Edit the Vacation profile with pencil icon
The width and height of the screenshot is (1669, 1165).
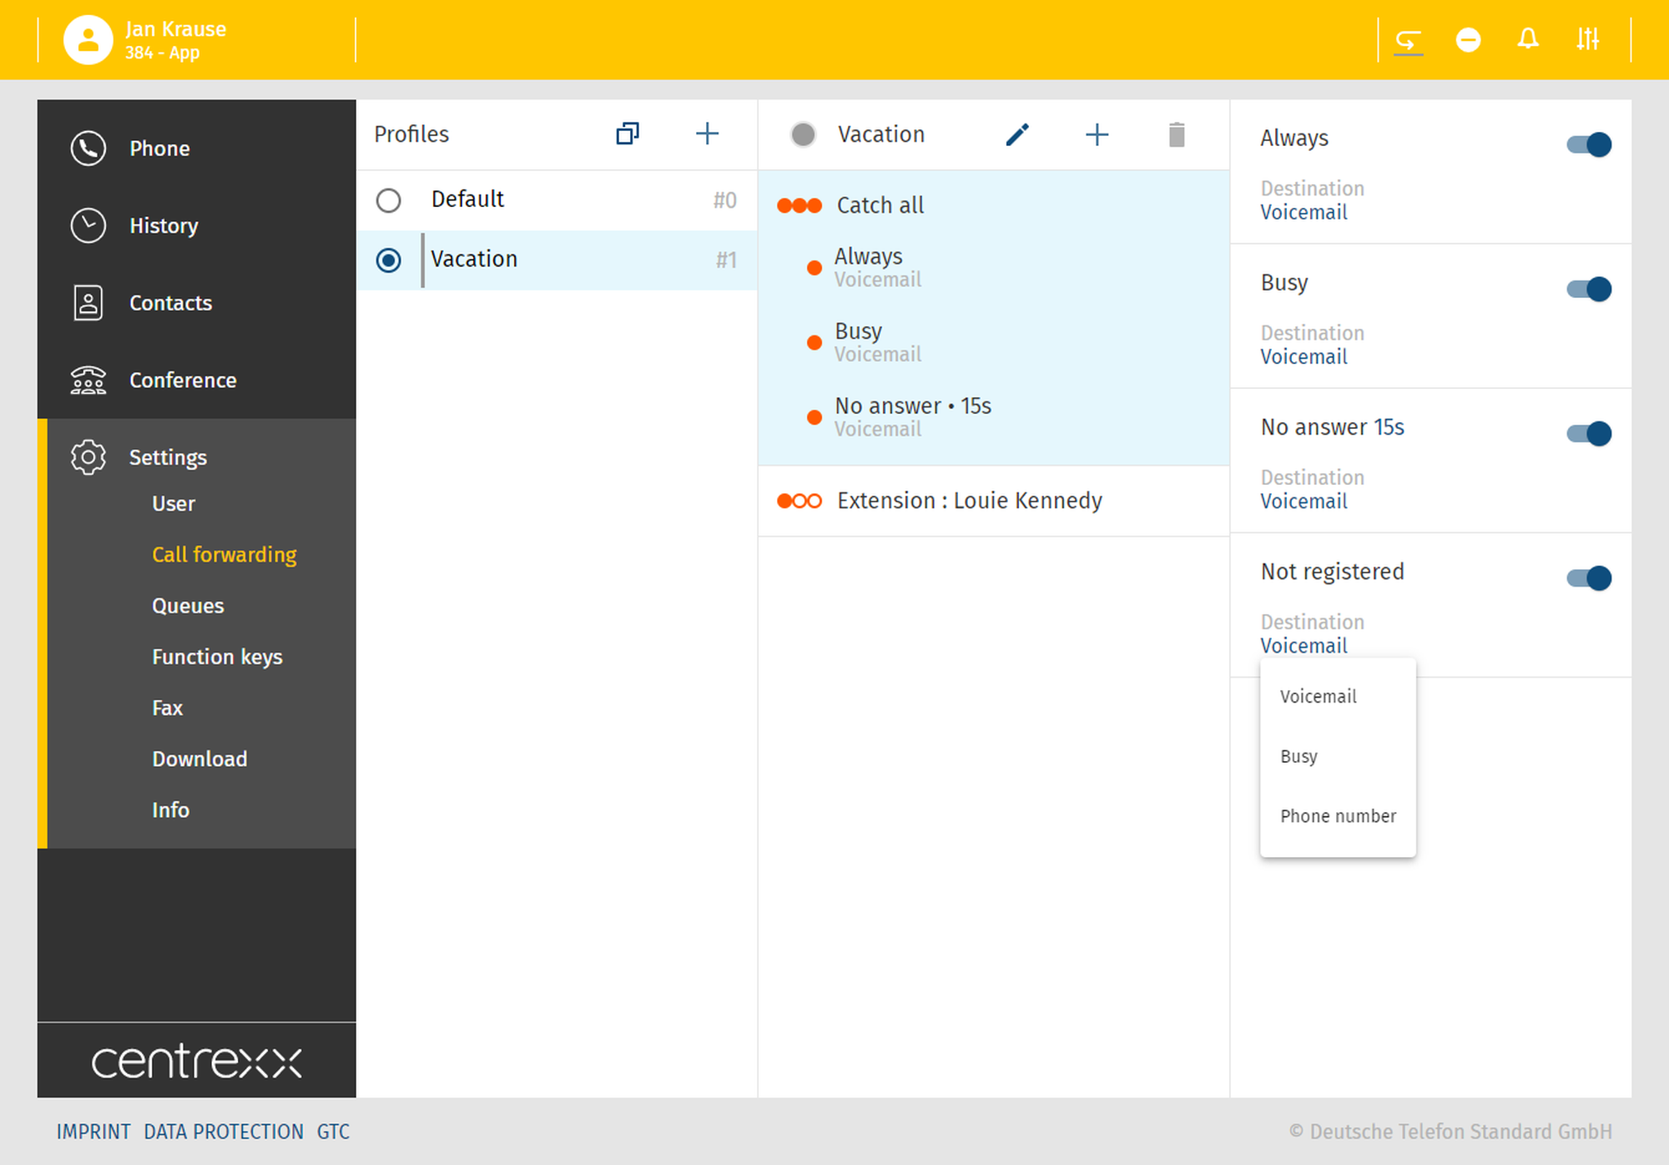coord(1017,134)
